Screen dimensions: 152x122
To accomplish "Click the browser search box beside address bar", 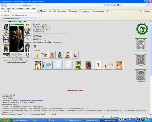I will click(131, 5).
